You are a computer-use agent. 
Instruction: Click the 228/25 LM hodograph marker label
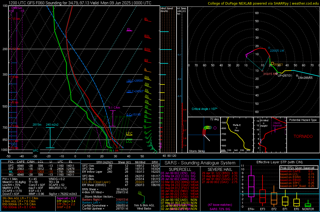coord(277,51)
